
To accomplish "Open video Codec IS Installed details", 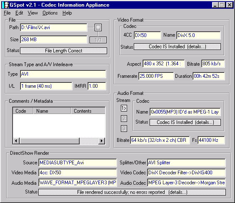I will [x=177, y=47].
